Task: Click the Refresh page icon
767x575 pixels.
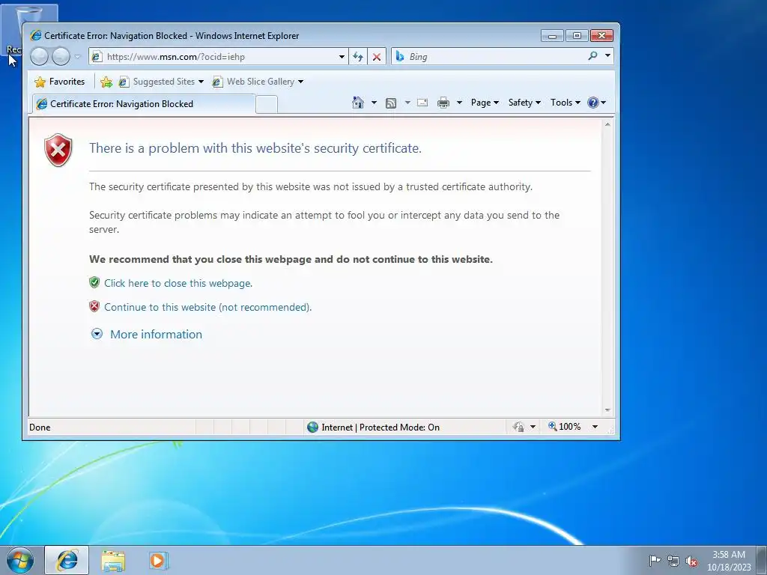Action: pyautogui.click(x=358, y=57)
